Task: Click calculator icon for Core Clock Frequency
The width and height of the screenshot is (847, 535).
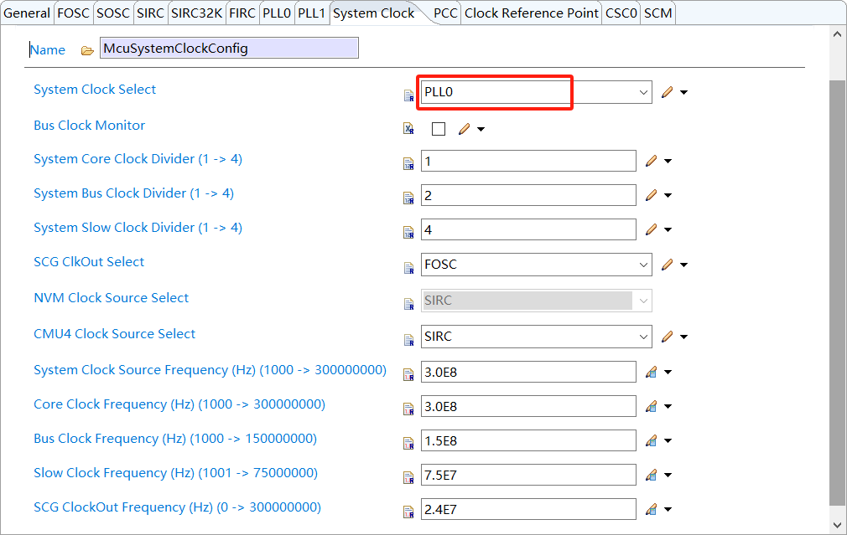Action: click(x=651, y=406)
